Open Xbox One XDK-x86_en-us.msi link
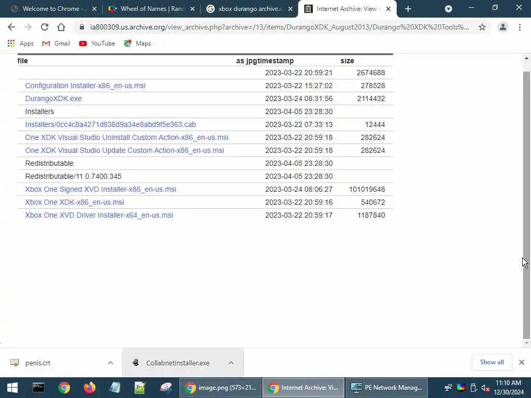This screenshot has height=398, width=531. 75,202
